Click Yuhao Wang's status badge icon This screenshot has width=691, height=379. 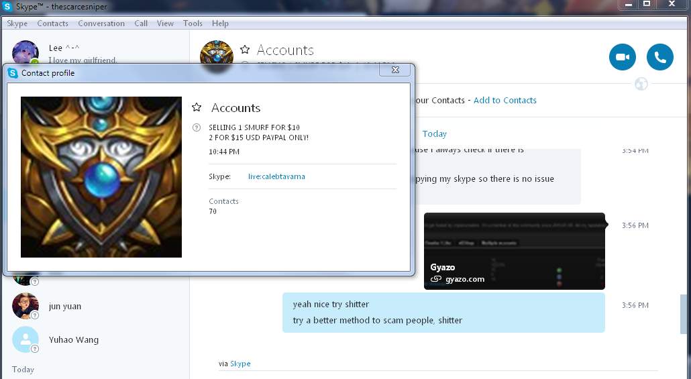point(34,349)
